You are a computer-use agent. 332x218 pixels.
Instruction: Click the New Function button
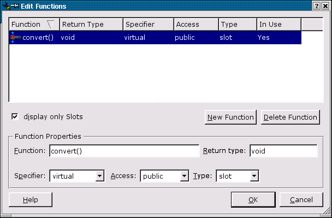pyautogui.click(x=230, y=117)
